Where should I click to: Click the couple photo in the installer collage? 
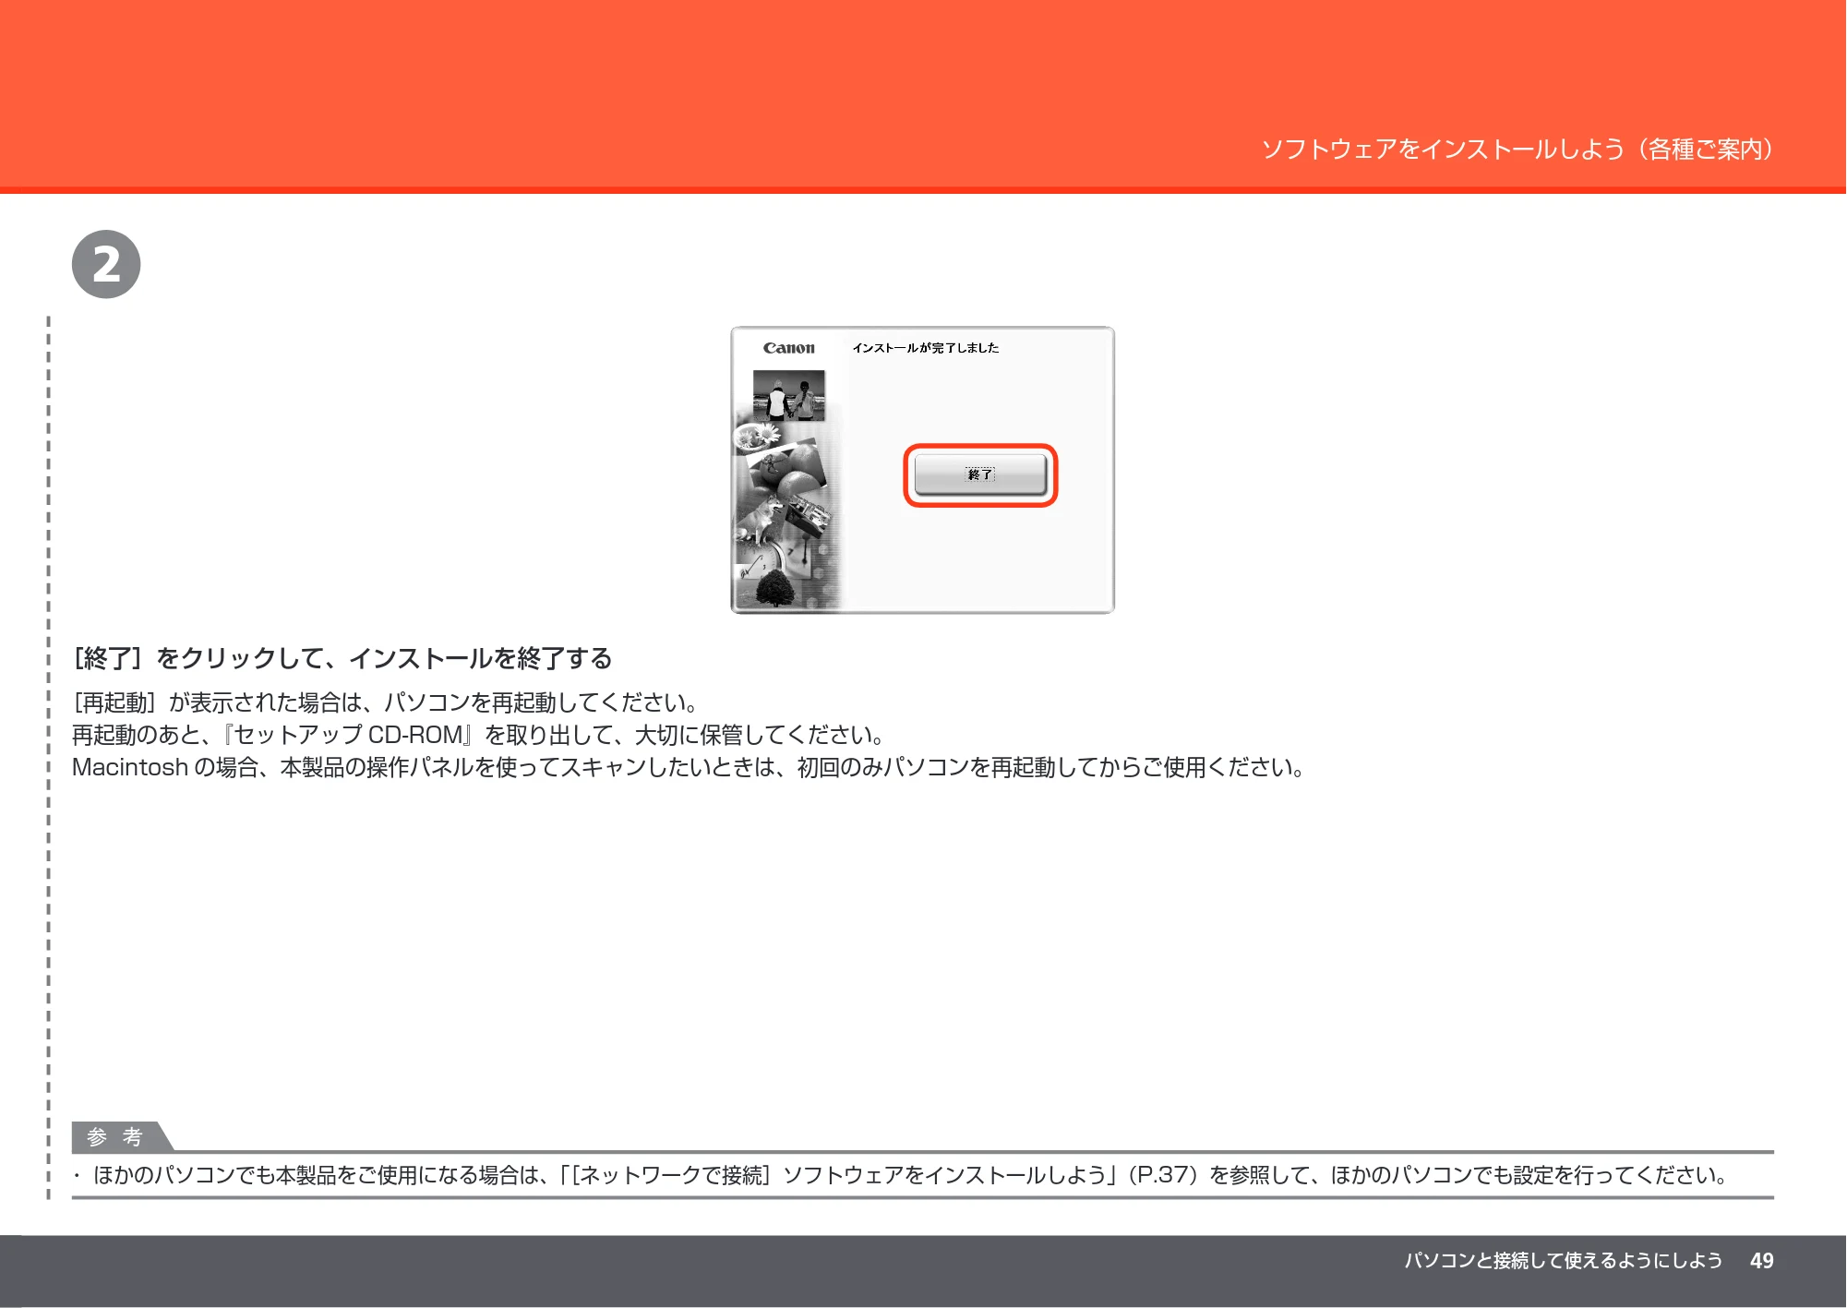(789, 396)
